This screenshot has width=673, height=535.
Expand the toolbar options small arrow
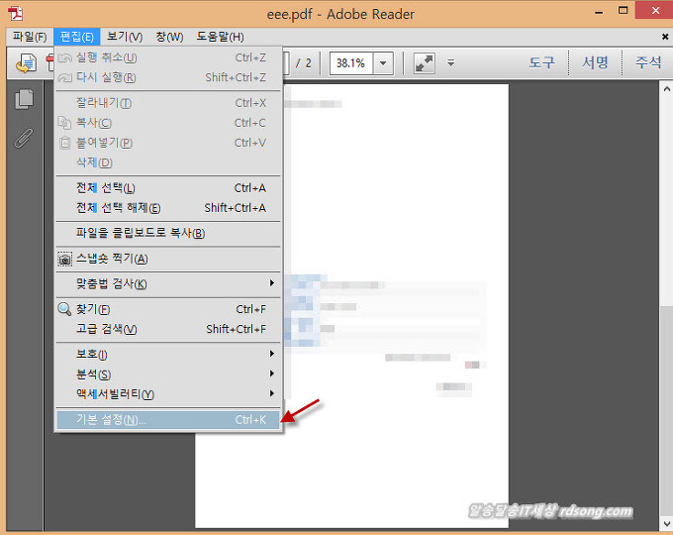click(451, 62)
